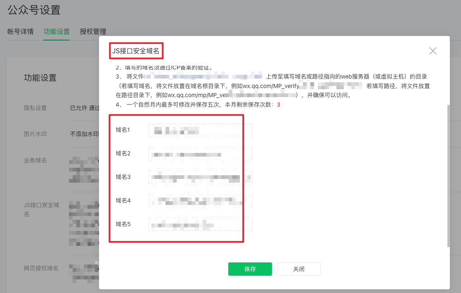461x293 pixels.
Task: Click the dialog's vertical scrollbar
Action: 448,176
